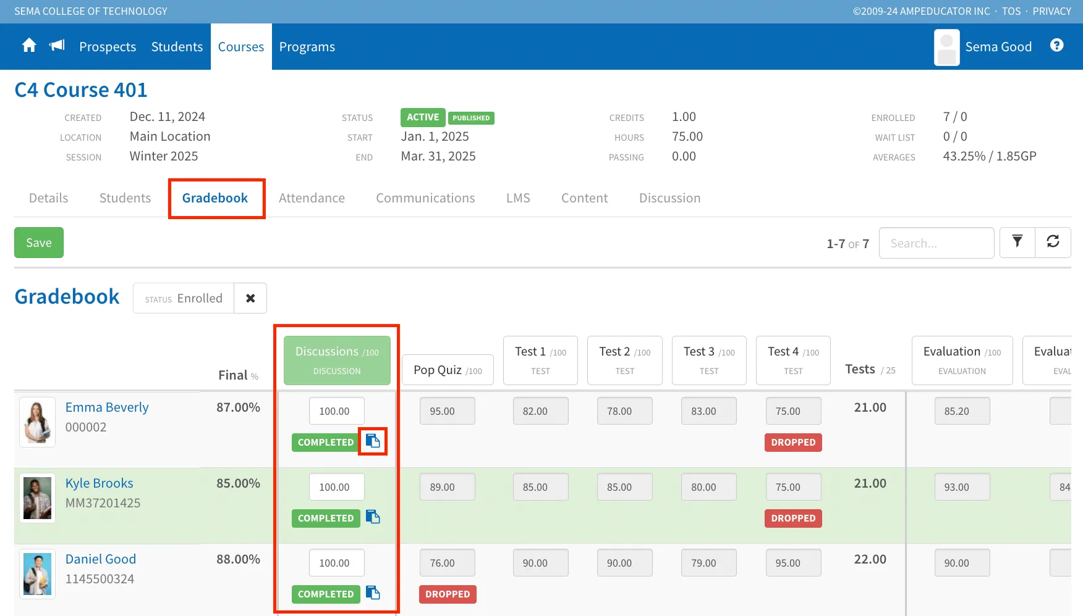Open the announcements megaphone icon
Image resolution: width=1083 pixels, height=616 pixels.
point(57,45)
